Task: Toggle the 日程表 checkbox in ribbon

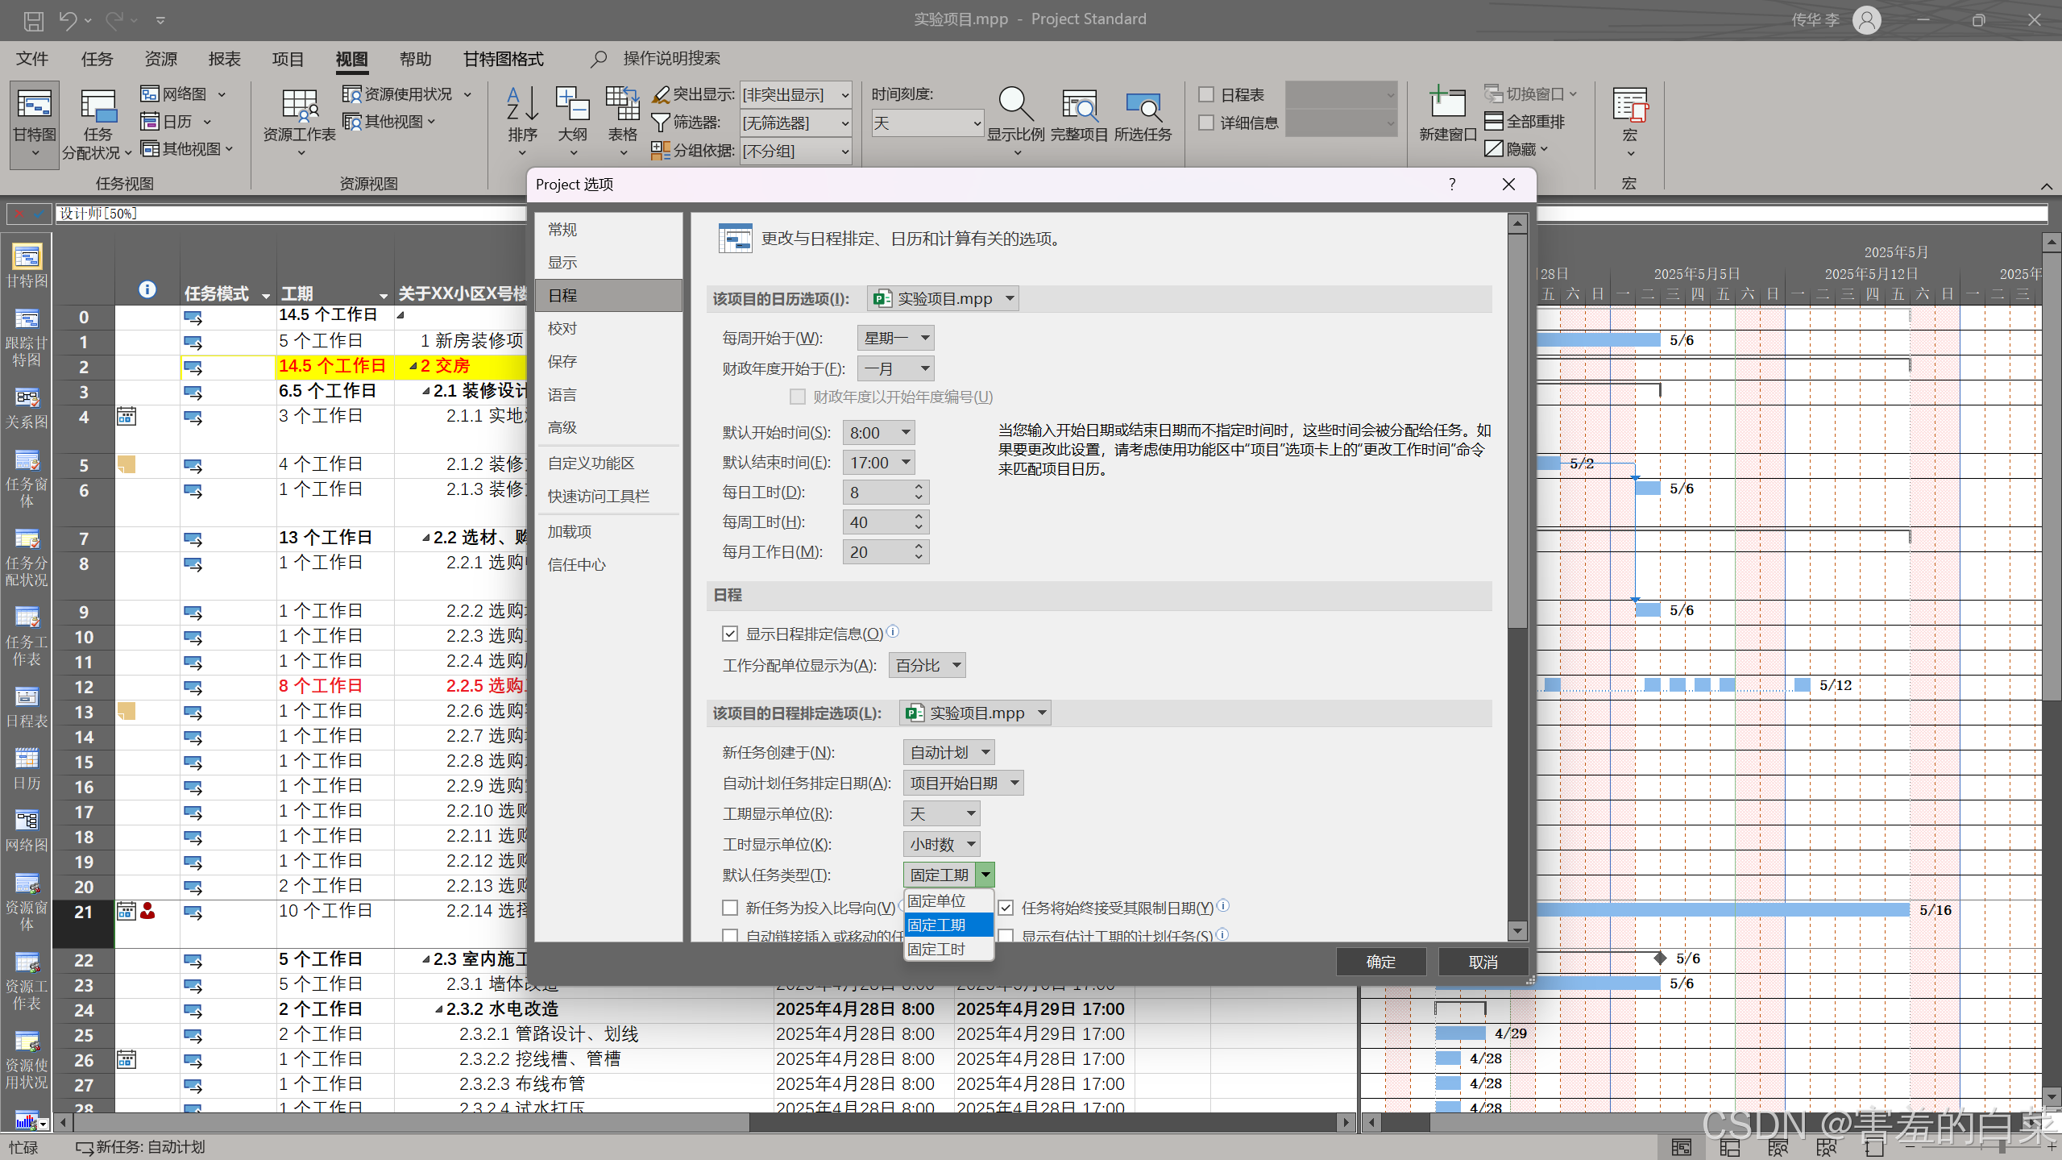Action: 1206,94
